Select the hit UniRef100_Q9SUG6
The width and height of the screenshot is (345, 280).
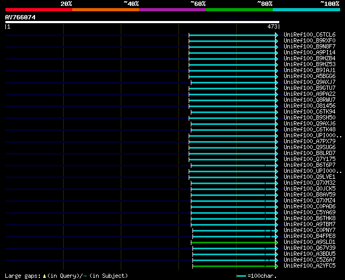(x=309, y=148)
